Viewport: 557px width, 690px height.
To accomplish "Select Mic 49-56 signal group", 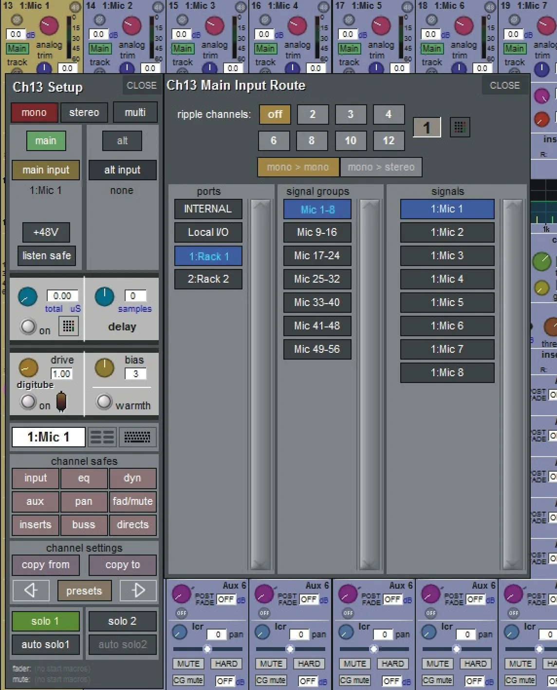I will [317, 349].
